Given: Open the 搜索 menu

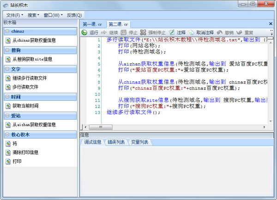Looking at the screenshot, I should click(x=33, y=15).
